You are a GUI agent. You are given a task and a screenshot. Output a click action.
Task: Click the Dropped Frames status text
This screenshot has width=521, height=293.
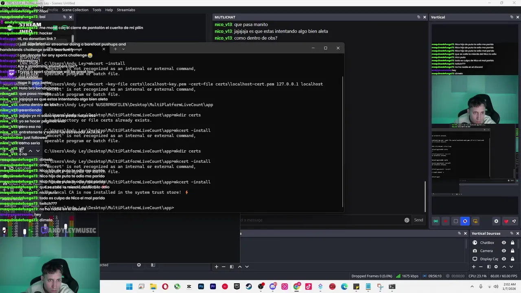point(372,276)
